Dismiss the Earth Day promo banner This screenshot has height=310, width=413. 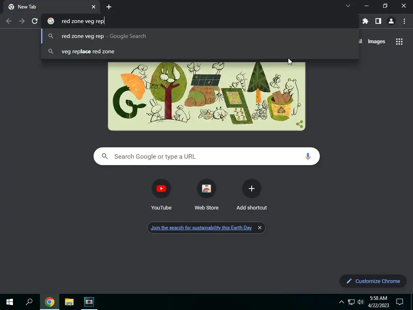260,228
